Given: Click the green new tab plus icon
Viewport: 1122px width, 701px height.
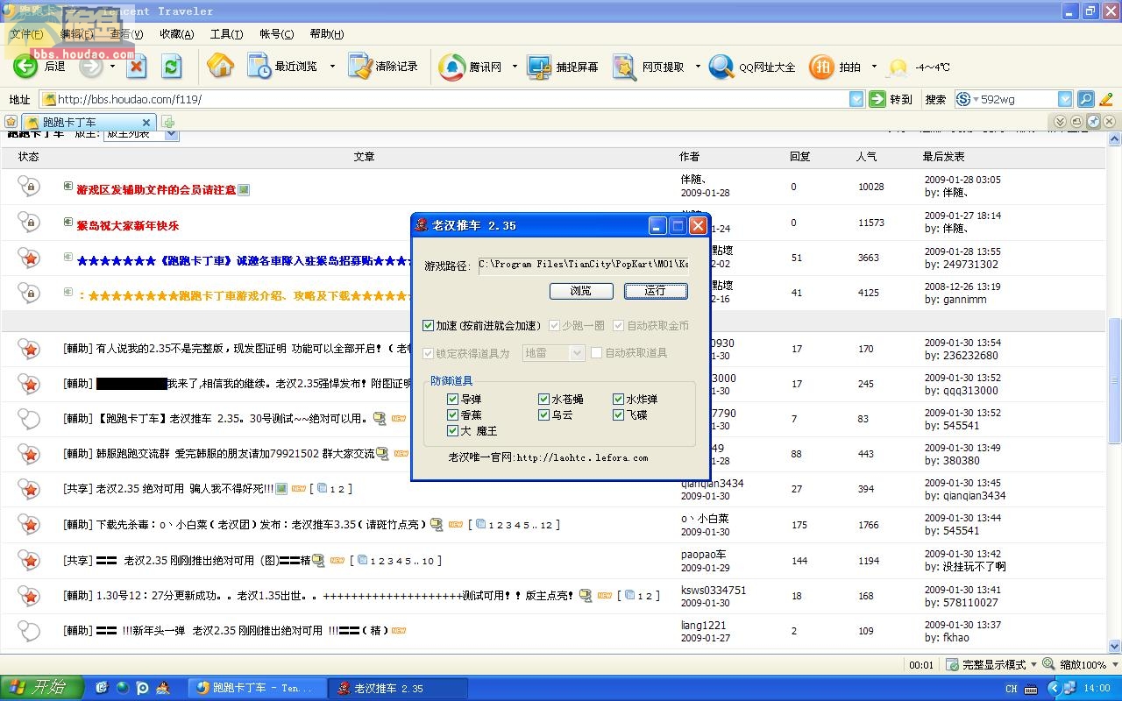Looking at the screenshot, I should [x=168, y=122].
